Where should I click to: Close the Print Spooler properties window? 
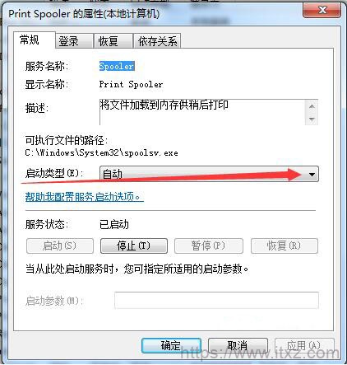click(322, 11)
